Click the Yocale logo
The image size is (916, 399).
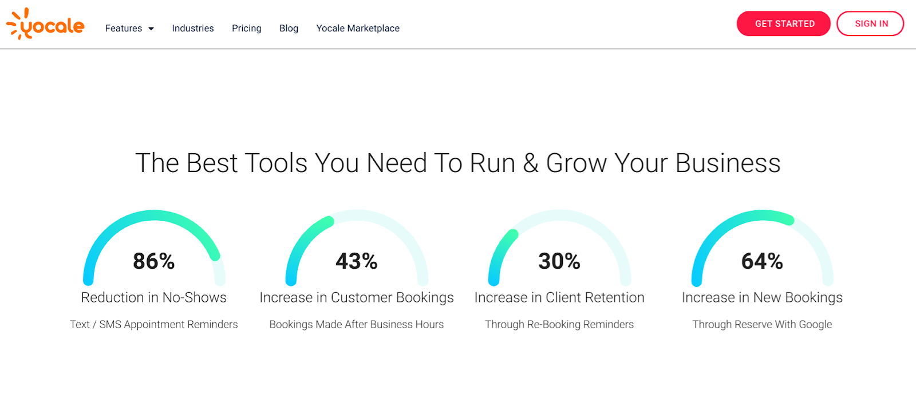(45, 24)
